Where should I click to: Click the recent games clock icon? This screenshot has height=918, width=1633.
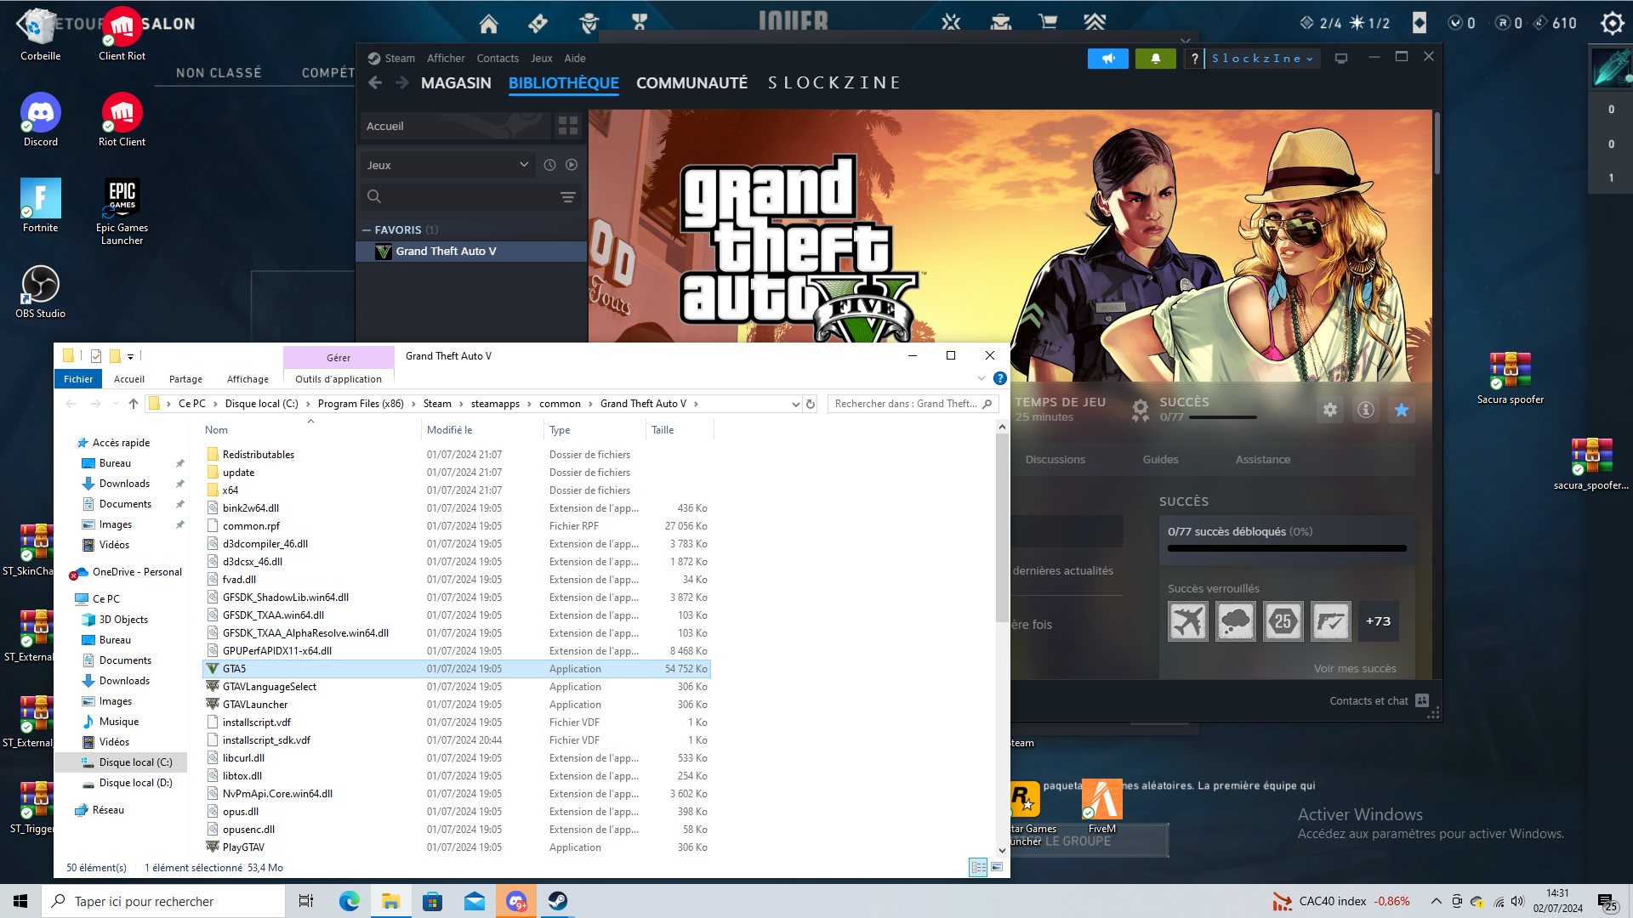click(x=549, y=165)
